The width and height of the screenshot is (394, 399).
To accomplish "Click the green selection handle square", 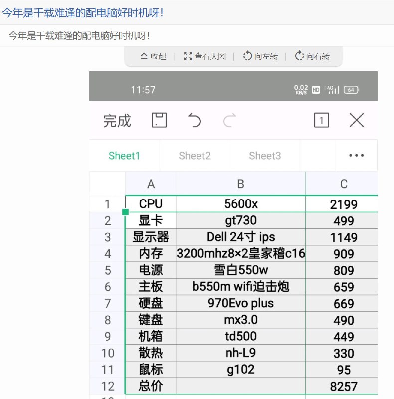I will point(125,212).
